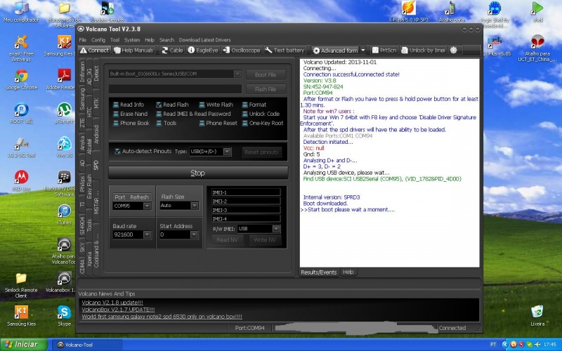Open the Simlock Remote Client folder
562x351 pixels.
[22, 285]
